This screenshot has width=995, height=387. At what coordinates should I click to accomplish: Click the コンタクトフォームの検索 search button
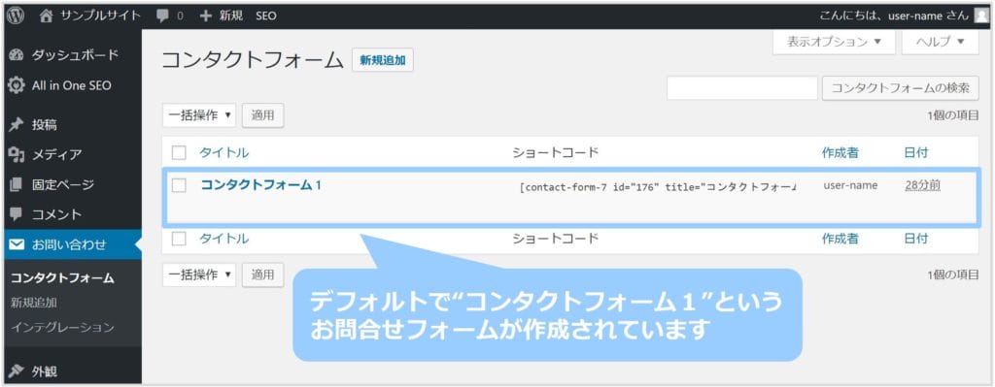coord(901,88)
